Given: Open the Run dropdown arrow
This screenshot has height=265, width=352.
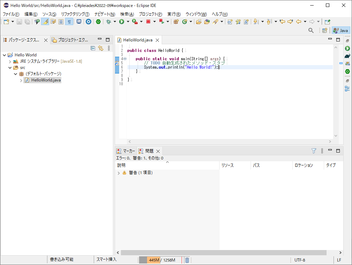Looking at the screenshot, I should pyautogui.click(x=128, y=22).
